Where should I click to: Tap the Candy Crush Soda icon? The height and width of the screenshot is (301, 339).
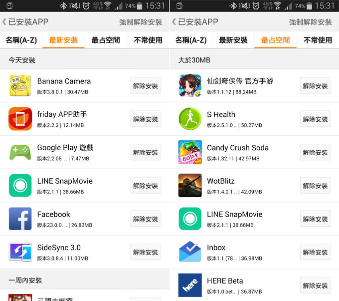pos(190,152)
